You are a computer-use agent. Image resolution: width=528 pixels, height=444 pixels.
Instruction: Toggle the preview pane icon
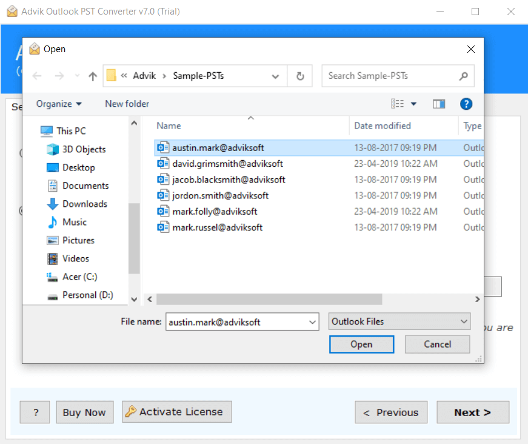pos(439,104)
